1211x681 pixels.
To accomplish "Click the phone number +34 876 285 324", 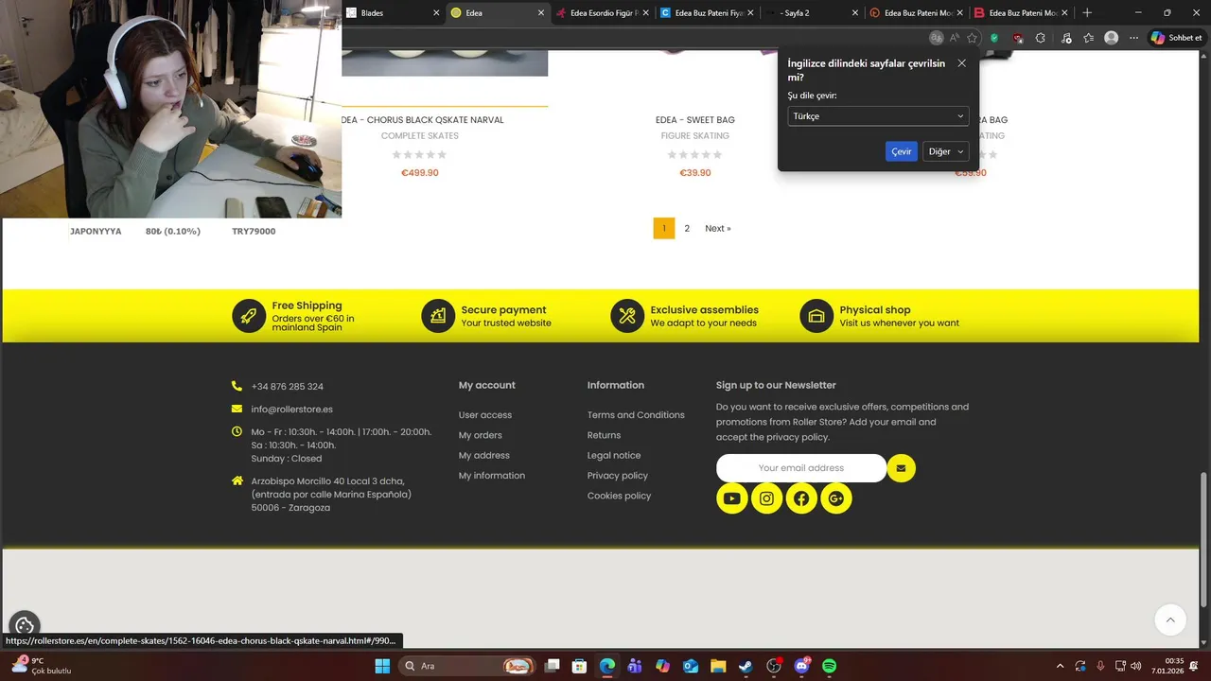I will click(x=288, y=387).
